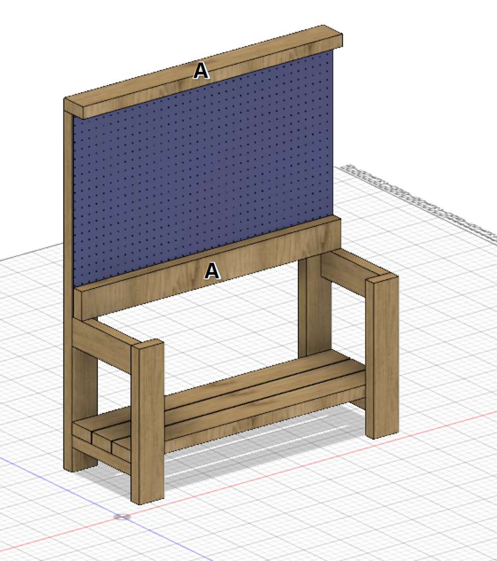The image size is (497, 561).
Task: Click the blue axis line
Action: point(55,482)
